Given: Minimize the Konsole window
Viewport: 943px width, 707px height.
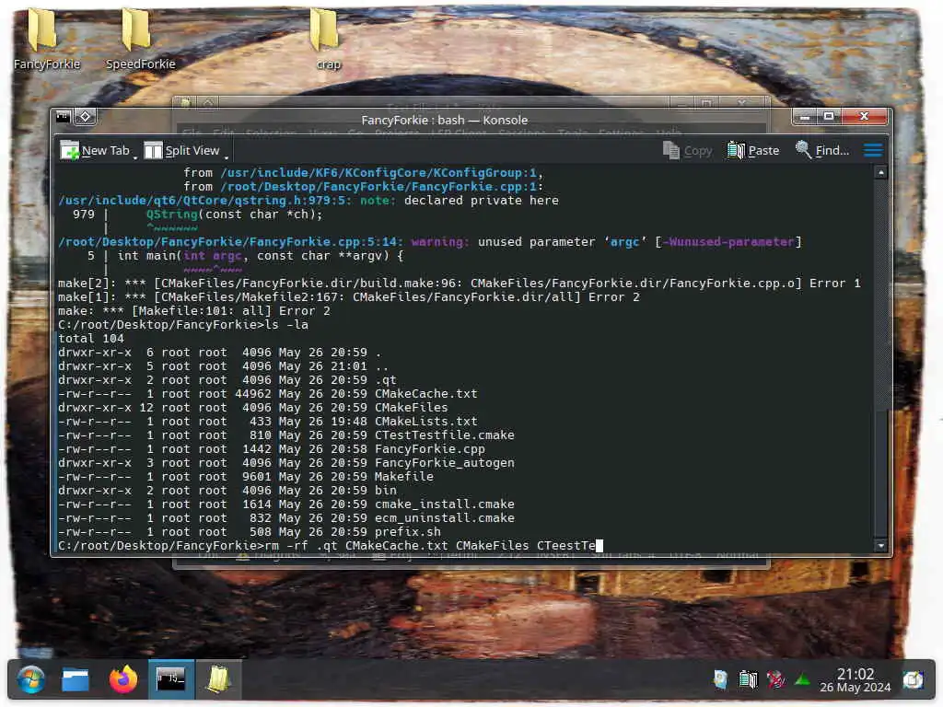Looking at the screenshot, I should coord(805,116).
